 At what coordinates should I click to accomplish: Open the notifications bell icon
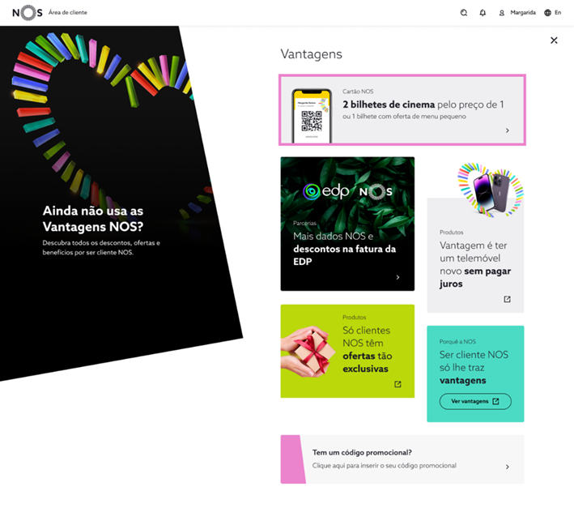[x=483, y=13]
